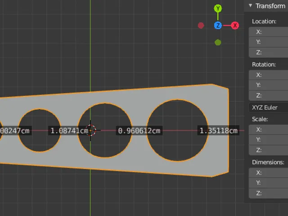288x216 pixels.
Task: Open the XYZ Euler rotation mode dropdown
Action: coord(268,108)
